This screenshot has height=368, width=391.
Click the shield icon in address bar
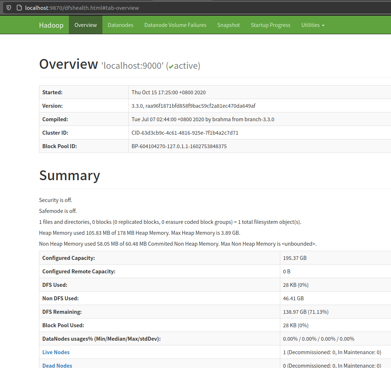tap(9, 8)
